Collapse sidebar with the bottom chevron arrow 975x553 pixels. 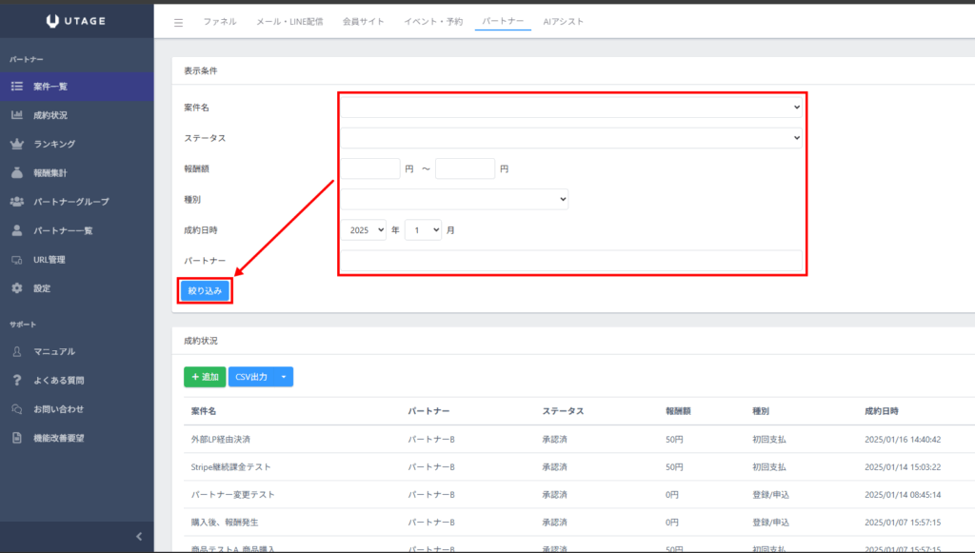point(139,536)
